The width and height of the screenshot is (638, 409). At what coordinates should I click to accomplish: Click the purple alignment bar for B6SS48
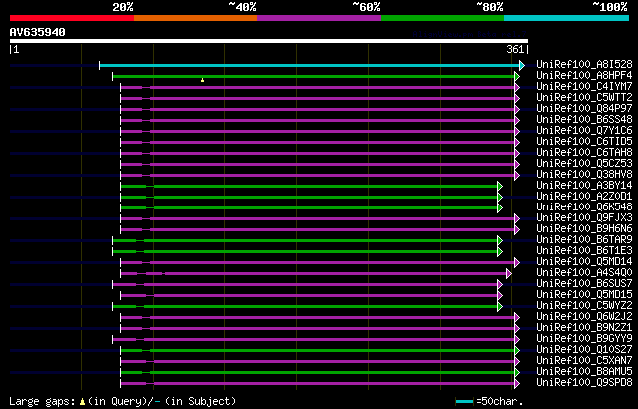[317, 120]
